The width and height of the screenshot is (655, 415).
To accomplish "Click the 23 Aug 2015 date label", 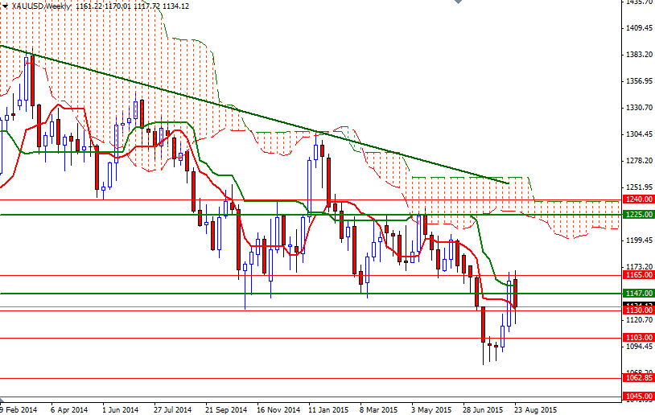I will (536, 409).
